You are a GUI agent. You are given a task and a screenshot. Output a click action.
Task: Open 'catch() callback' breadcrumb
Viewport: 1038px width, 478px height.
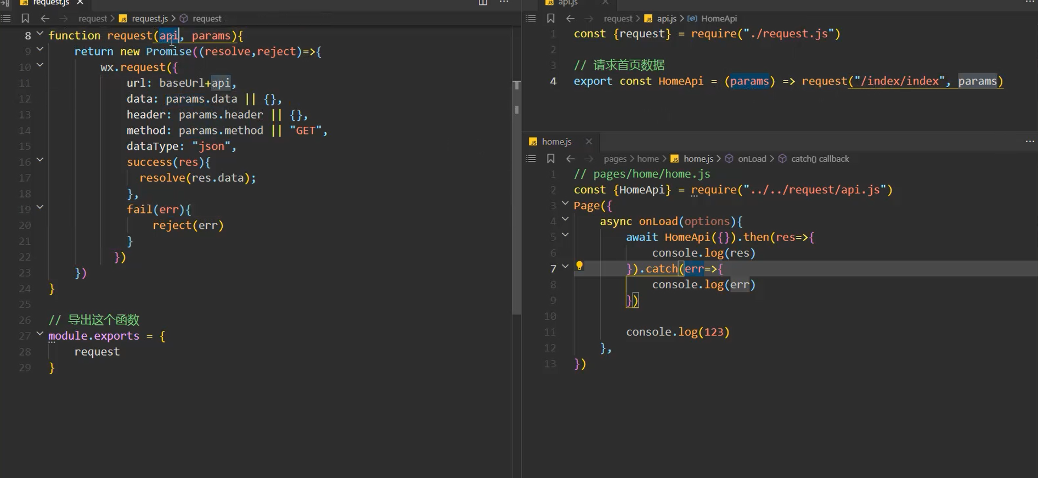pyautogui.click(x=820, y=159)
